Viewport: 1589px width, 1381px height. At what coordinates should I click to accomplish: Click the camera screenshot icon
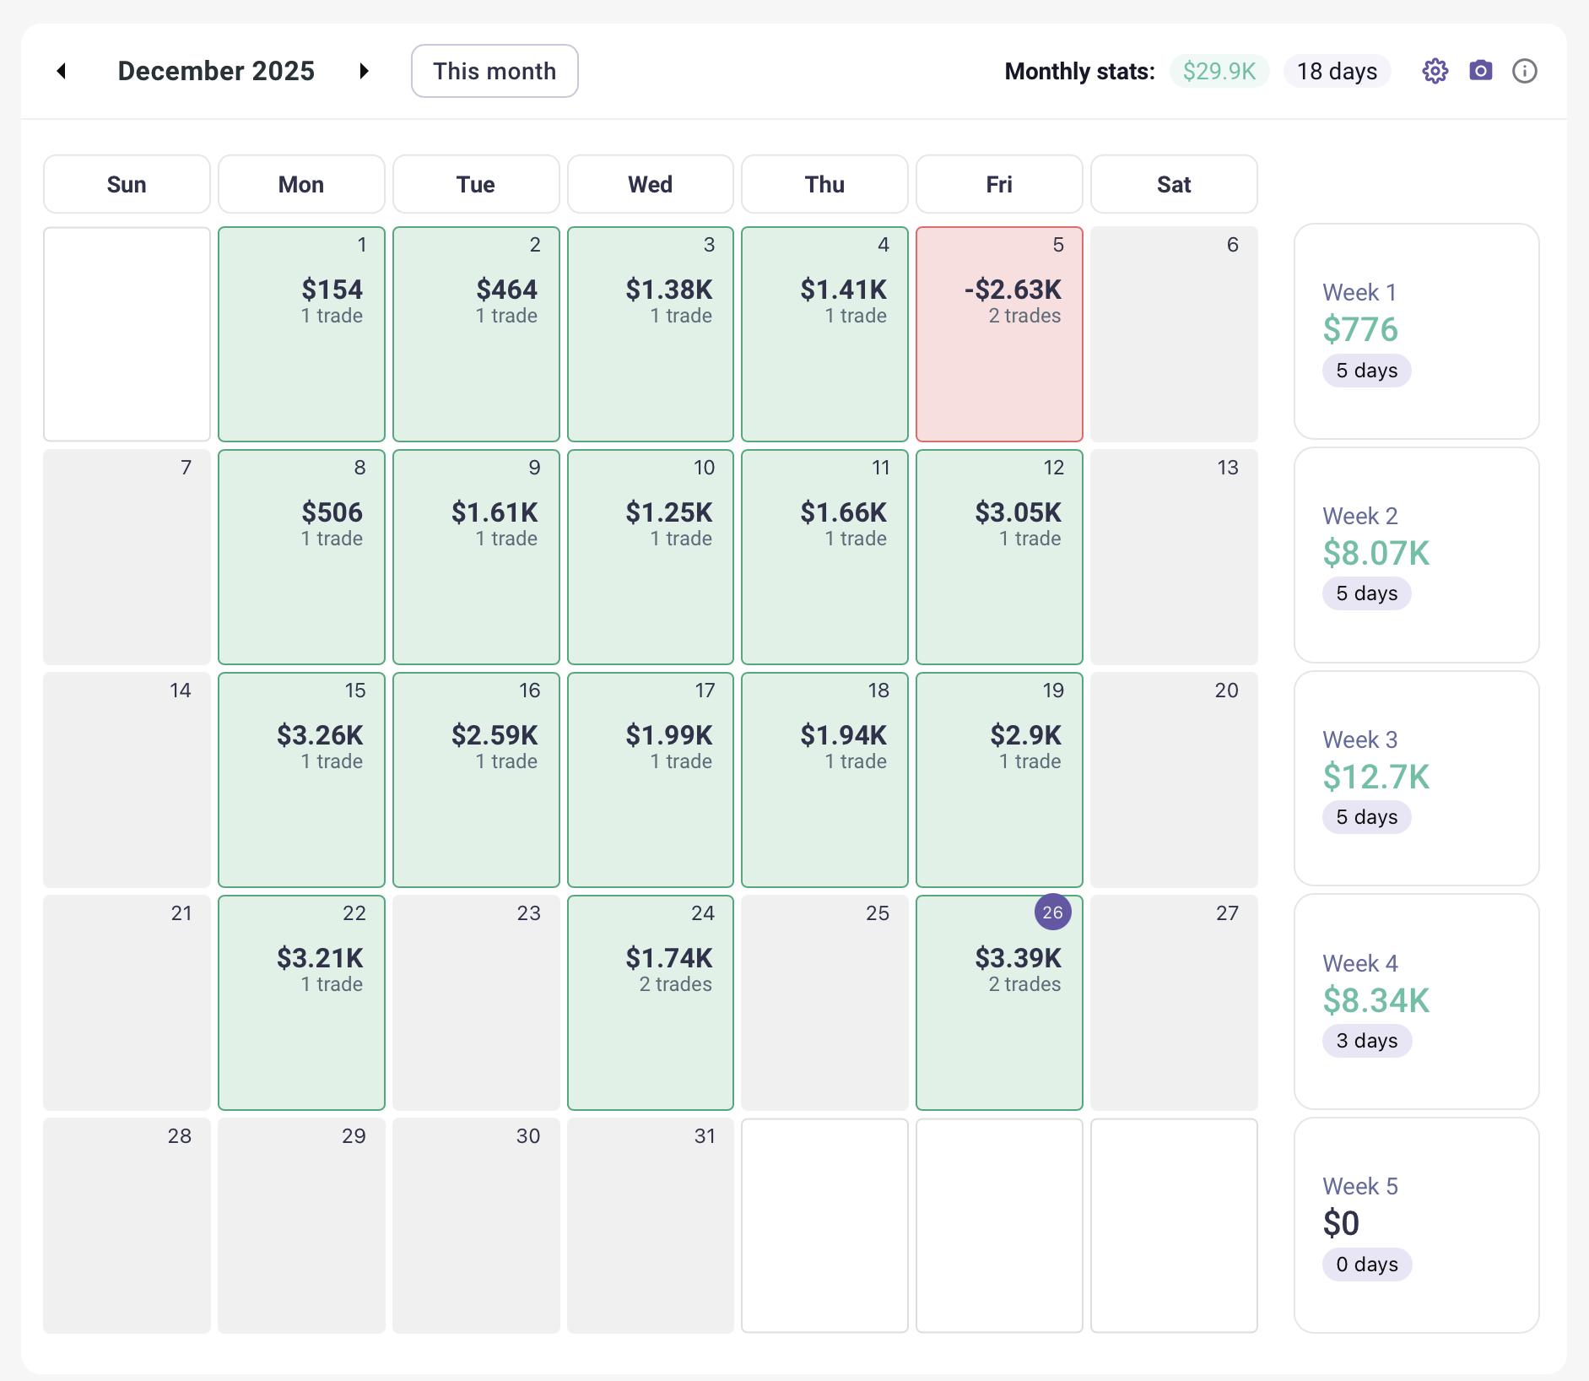(x=1480, y=71)
